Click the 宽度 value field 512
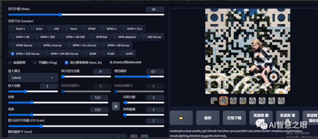Screen dimensions: 318x139 (99, 97)
